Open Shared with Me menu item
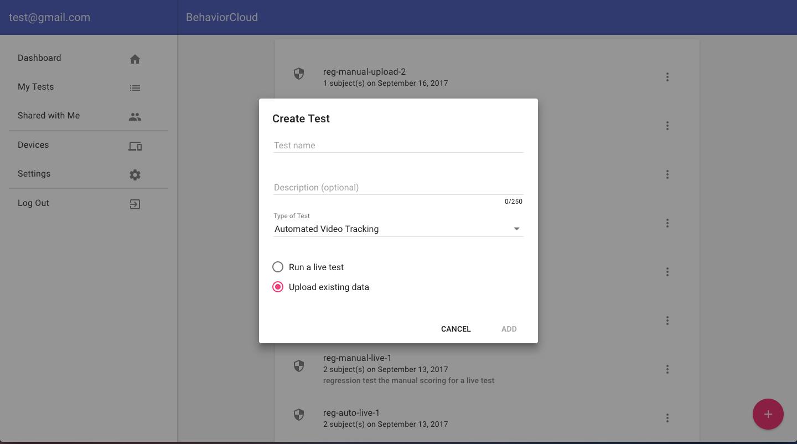The height and width of the screenshot is (444, 797). [x=49, y=116]
